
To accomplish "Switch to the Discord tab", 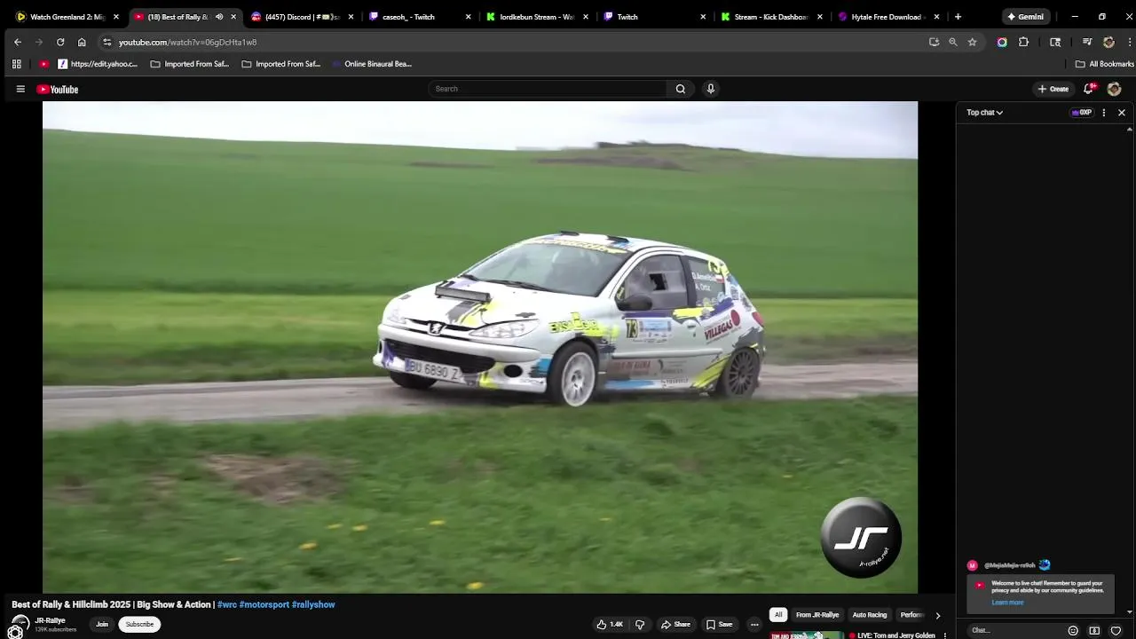I will point(302,17).
